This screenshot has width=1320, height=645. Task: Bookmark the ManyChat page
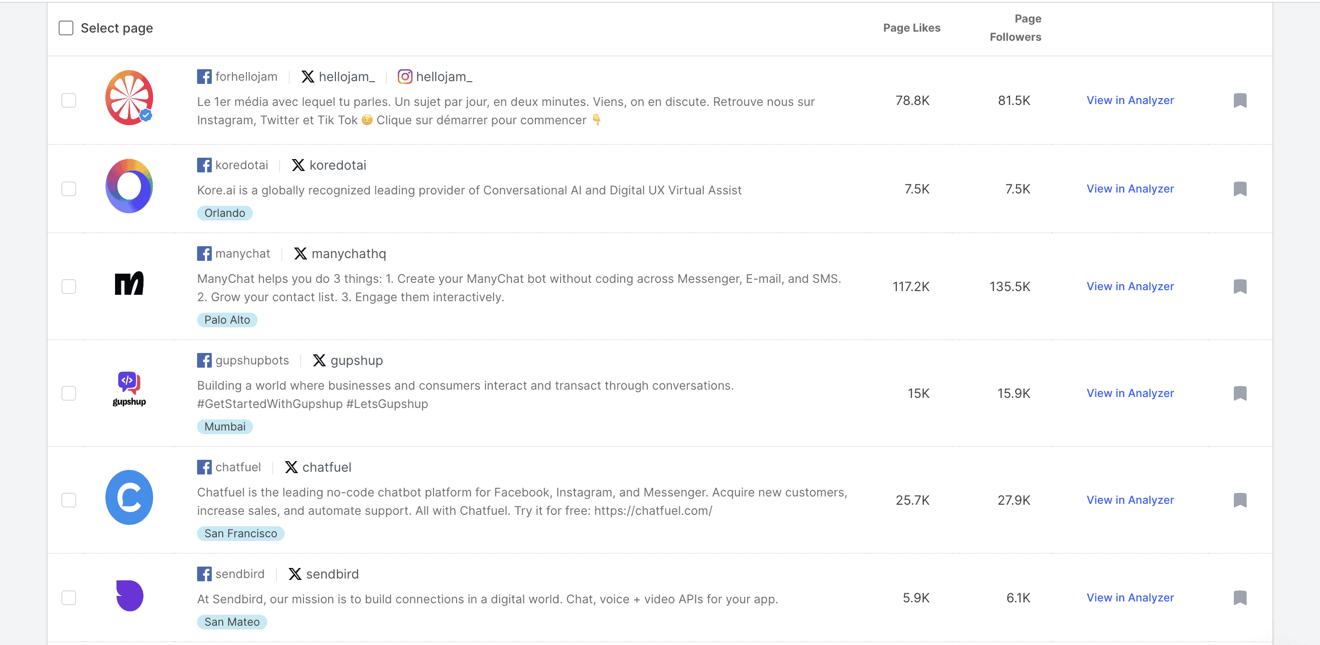click(x=1241, y=286)
